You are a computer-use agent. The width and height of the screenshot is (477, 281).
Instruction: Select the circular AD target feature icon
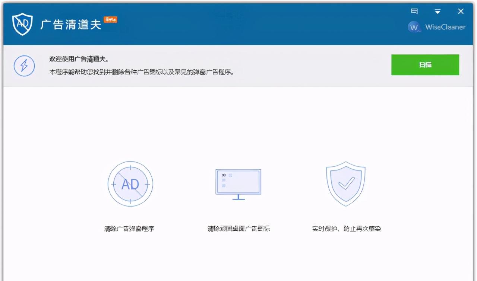coord(131,184)
